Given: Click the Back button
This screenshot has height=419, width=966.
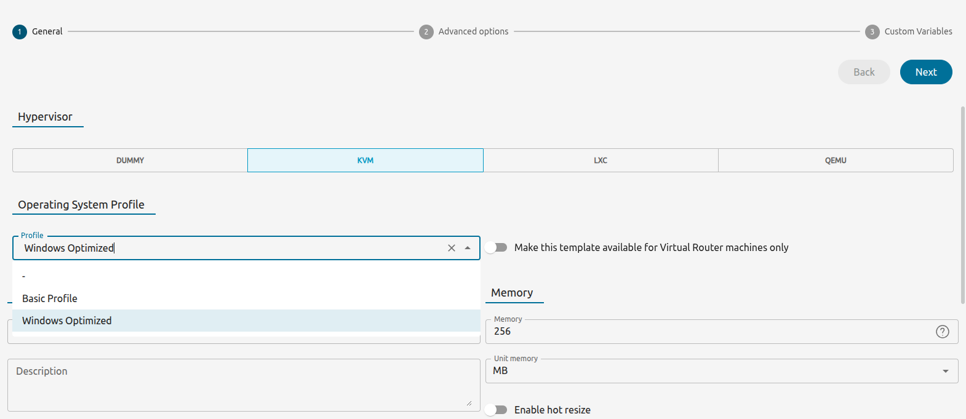Looking at the screenshot, I should [x=863, y=72].
